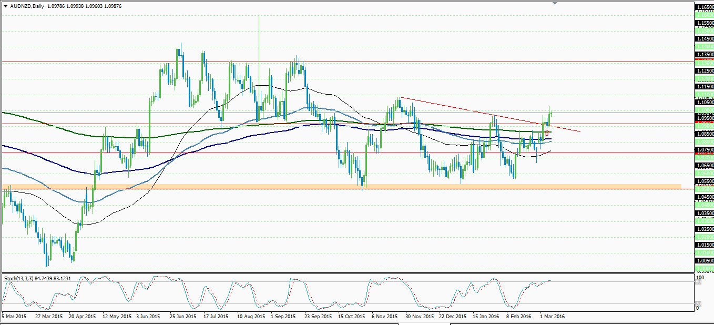The image size is (714, 325).
Task: Select the descending red trendline
Action: tap(489, 114)
